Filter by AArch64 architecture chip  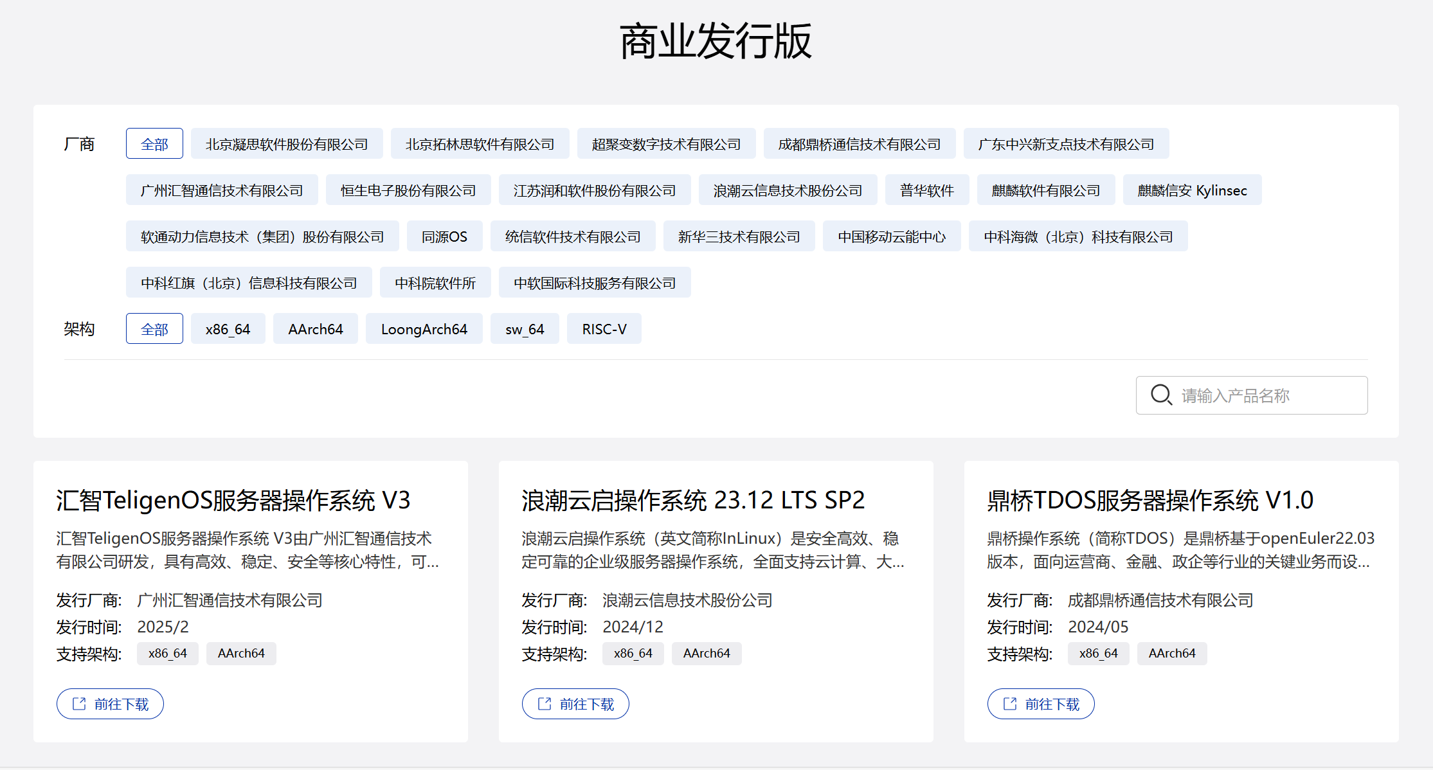point(315,329)
